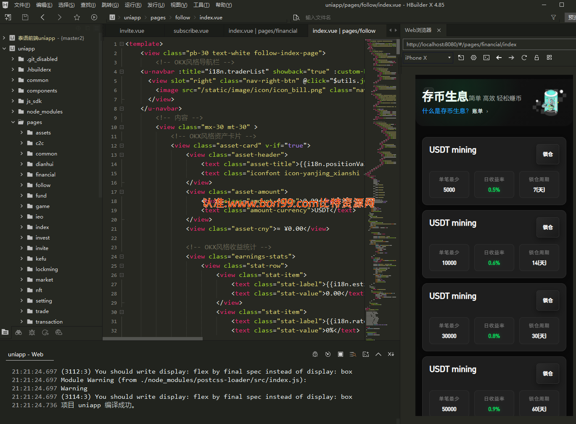Select the uniapp - Web console tab
This screenshot has width=576, height=424.
[26, 354]
